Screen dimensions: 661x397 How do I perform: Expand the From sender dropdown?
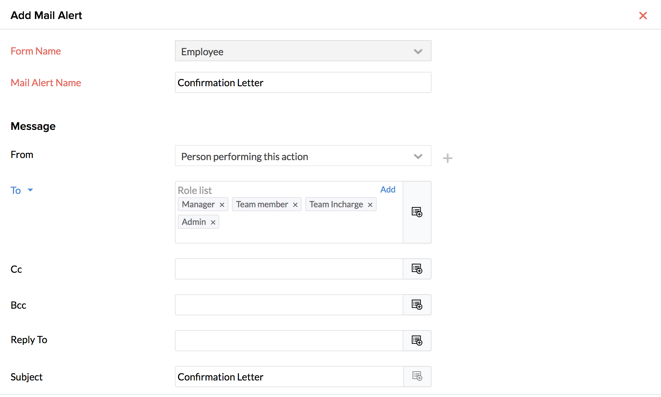pos(303,156)
